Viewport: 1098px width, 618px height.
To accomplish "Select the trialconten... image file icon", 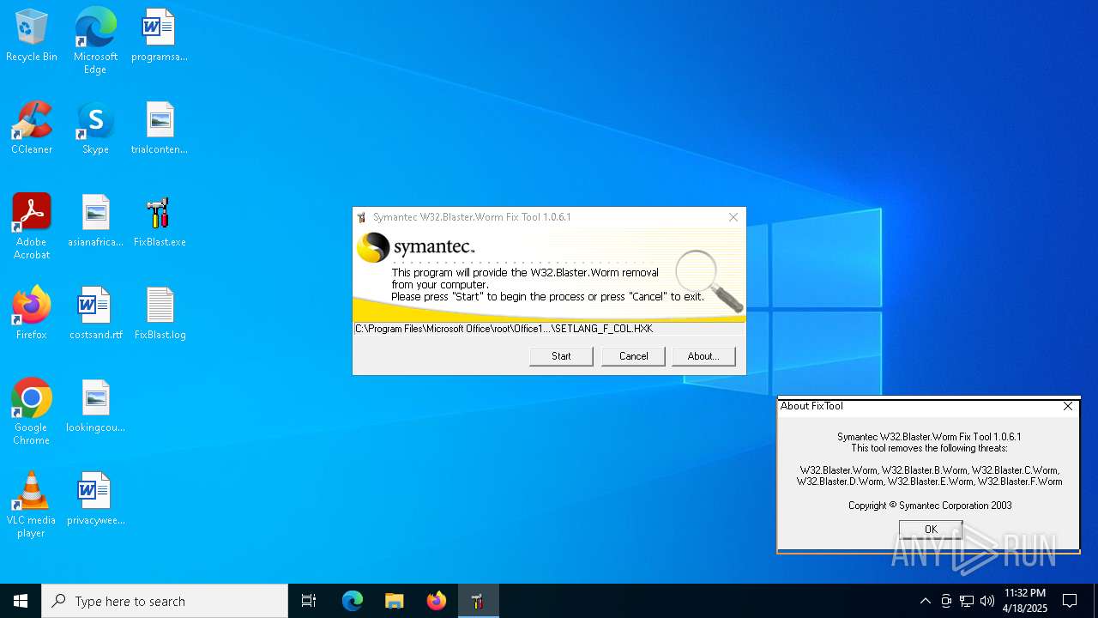I will [159, 129].
